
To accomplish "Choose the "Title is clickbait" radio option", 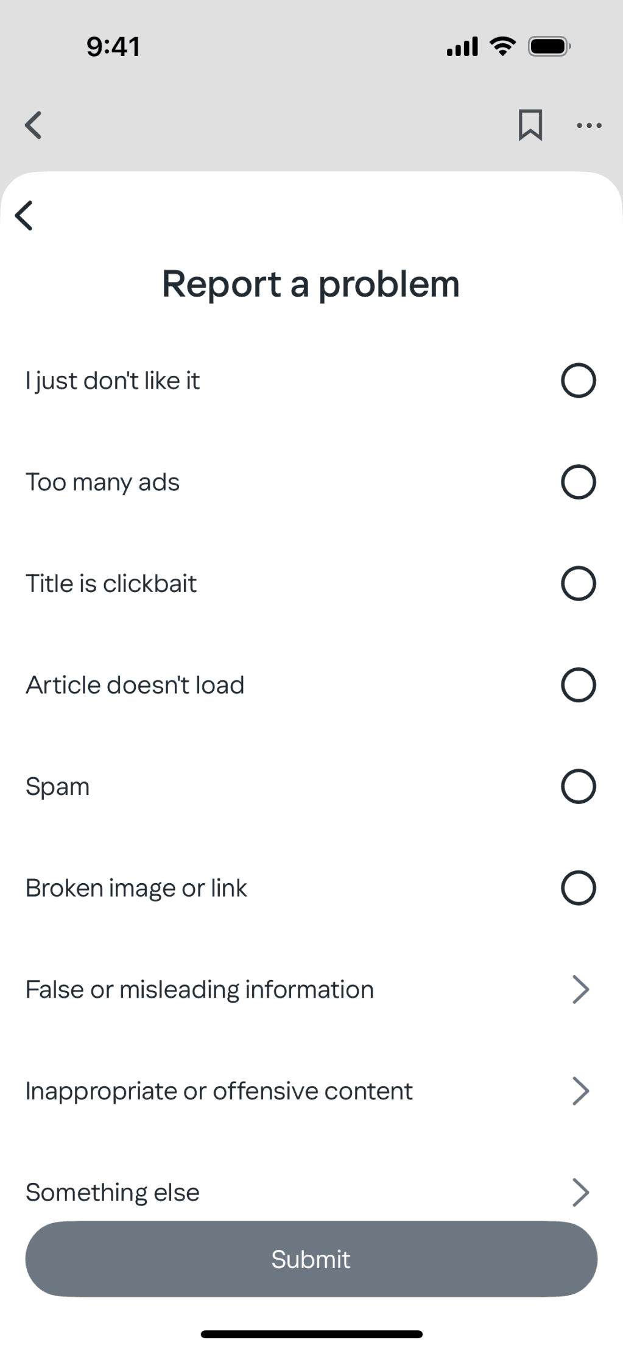I will [578, 584].
